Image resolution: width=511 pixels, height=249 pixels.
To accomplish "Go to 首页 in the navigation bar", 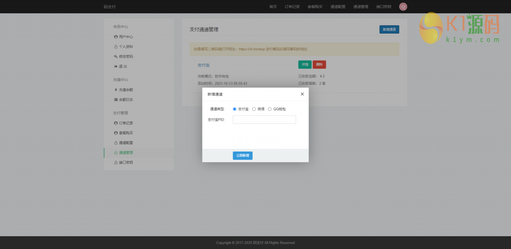I will point(273,6).
